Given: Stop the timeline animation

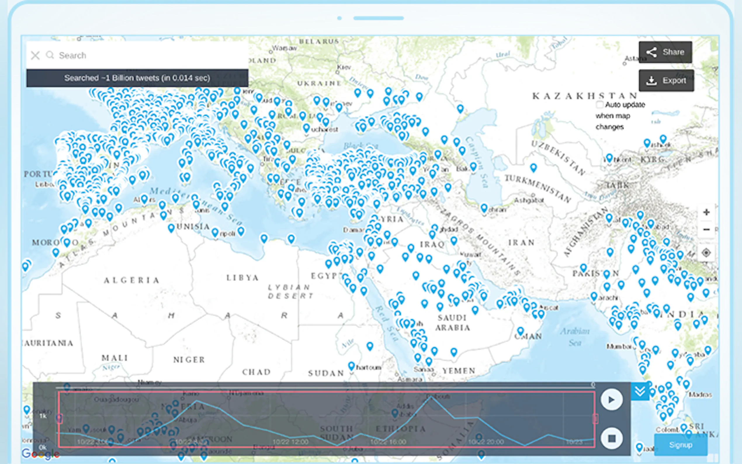Looking at the screenshot, I should click(x=611, y=438).
